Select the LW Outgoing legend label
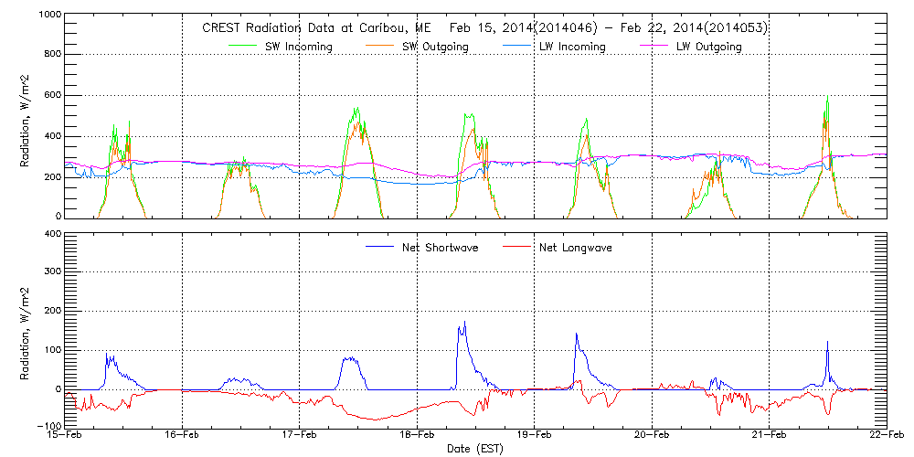This screenshot has height=457, width=914. click(707, 47)
